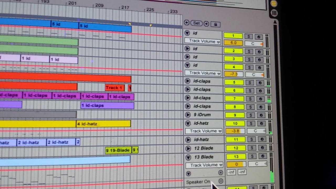Arm recording on track 13 Blade

[x=262, y=156]
